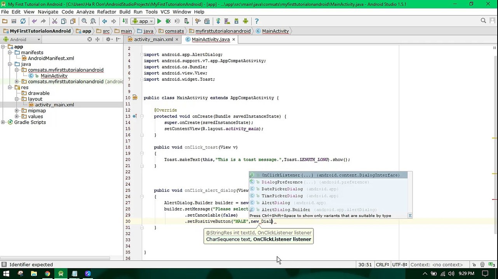Change UTF-8 file encoding in status bar
Screen dimensions: 498x279
(x=400, y=265)
